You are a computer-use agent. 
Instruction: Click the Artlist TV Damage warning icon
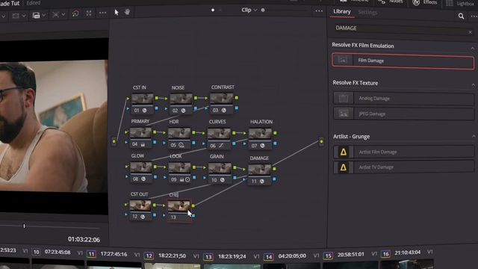pos(344,167)
